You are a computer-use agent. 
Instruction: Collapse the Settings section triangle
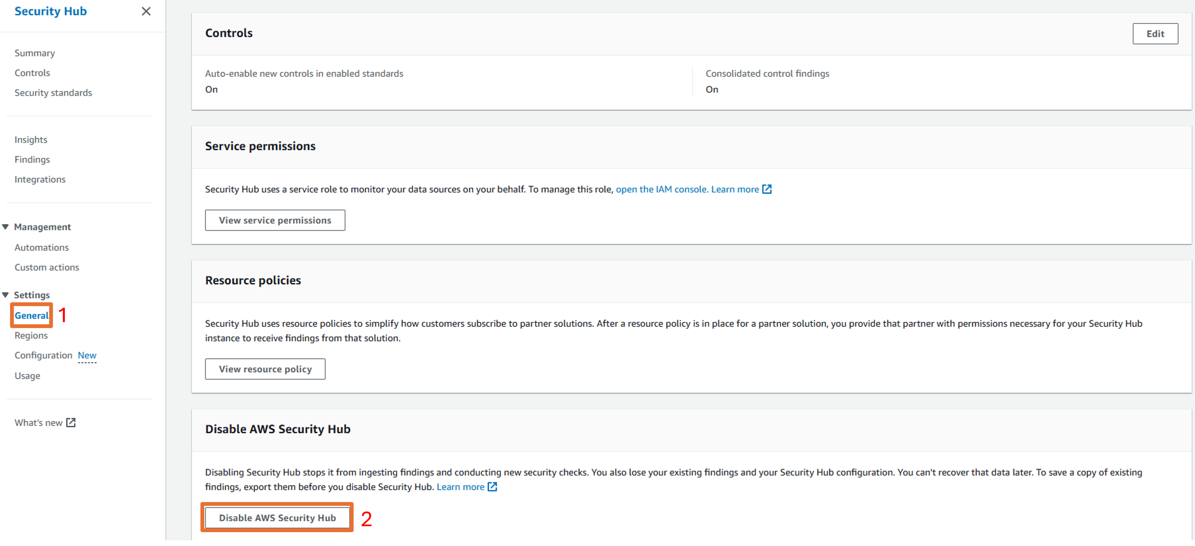click(5, 295)
